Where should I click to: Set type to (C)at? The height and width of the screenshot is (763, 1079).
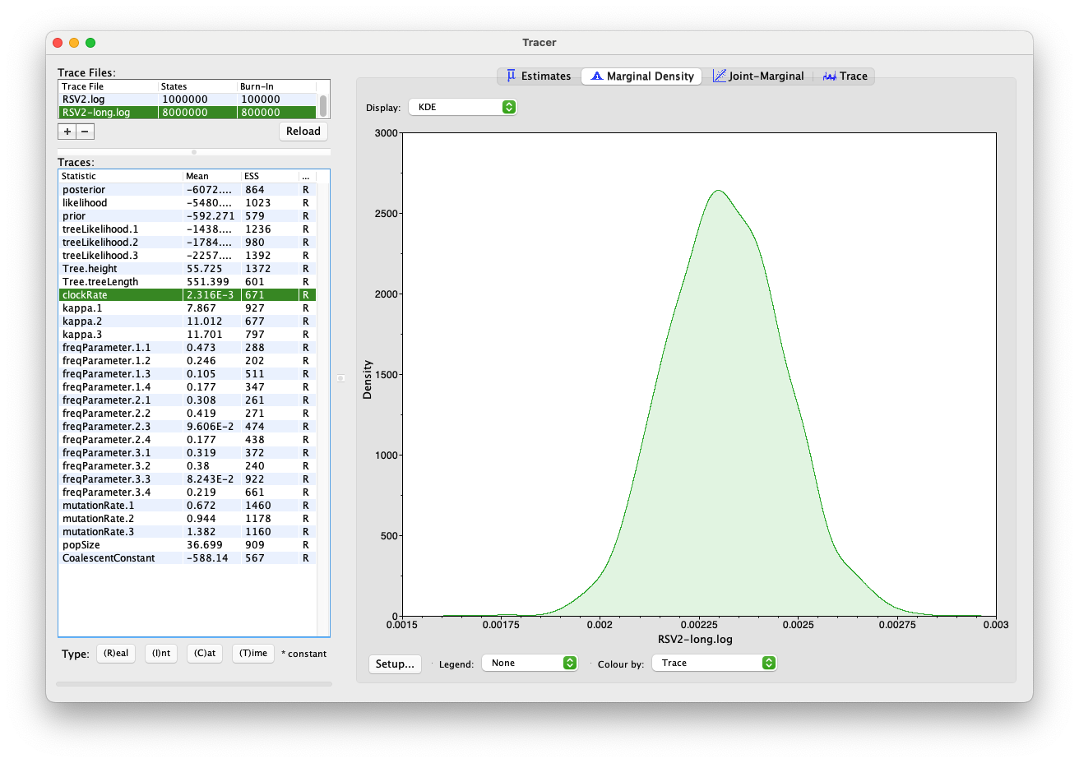[x=205, y=653]
